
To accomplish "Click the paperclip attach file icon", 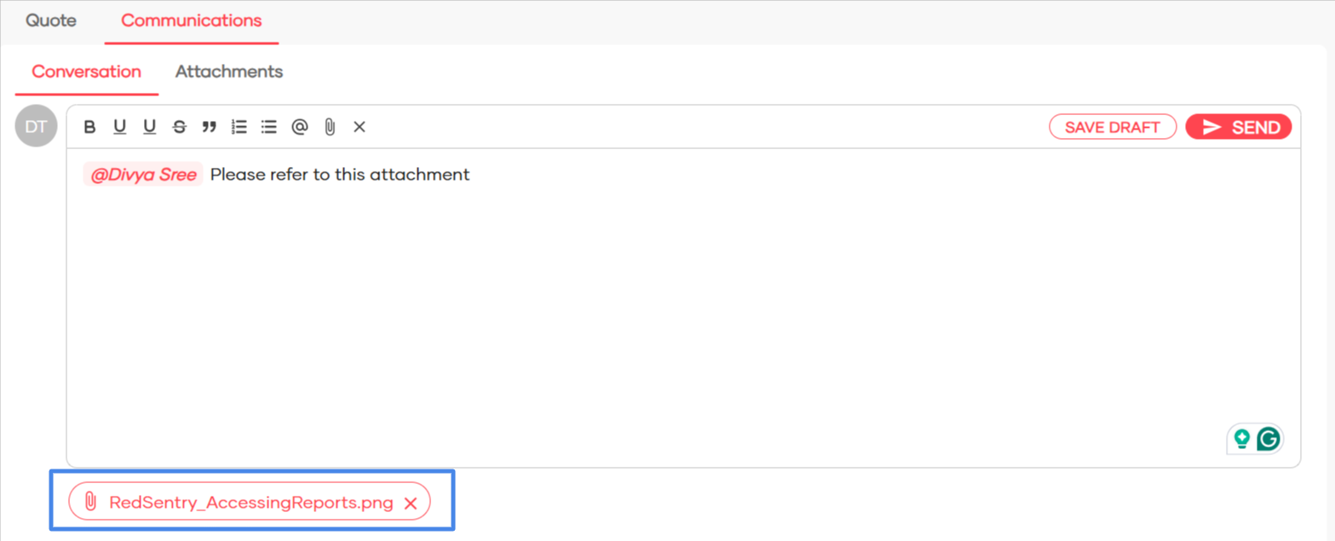I will (x=330, y=128).
